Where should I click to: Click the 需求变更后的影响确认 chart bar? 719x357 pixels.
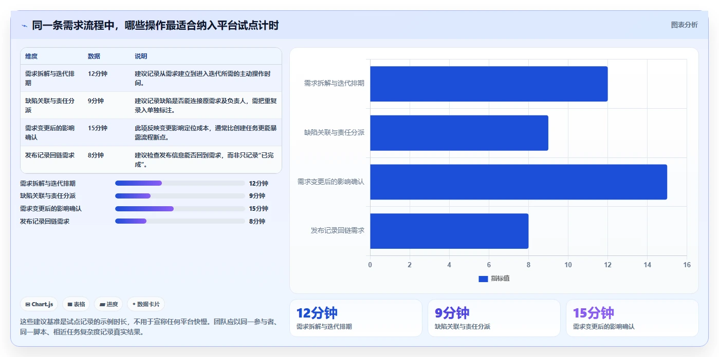519,182
